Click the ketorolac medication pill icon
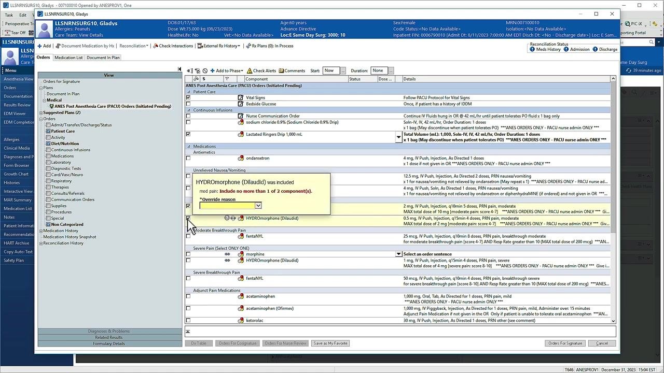 pyautogui.click(x=241, y=321)
